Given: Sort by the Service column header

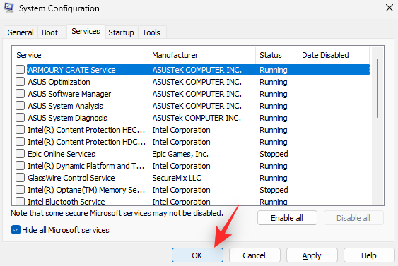Looking at the screenshot, I should point(80,55).
